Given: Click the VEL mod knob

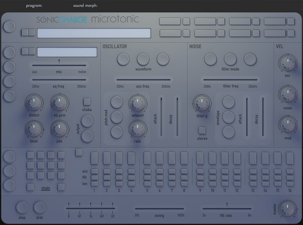Looking at the screenshot, I should click(x=288, y=125).
